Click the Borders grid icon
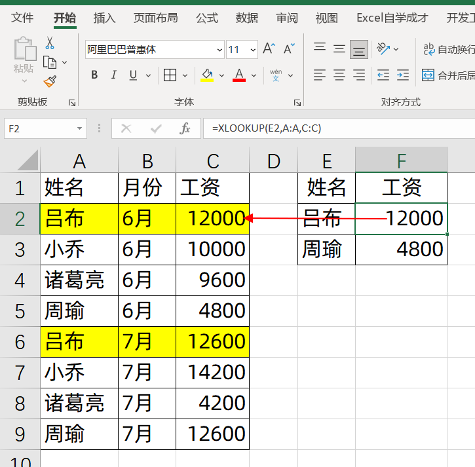The height and width of the screenshot is (467, 475). point(170,75)
